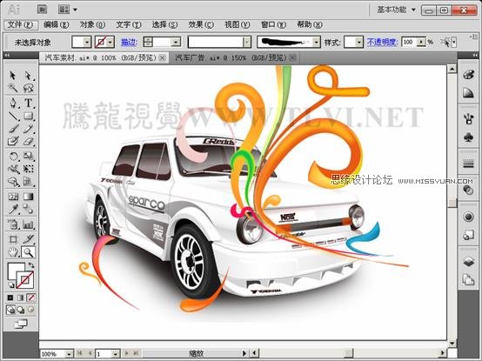Viewport: 482px width, 361px height.
Task: Open the brush definition dropdown
Action: tap(317, 42)
